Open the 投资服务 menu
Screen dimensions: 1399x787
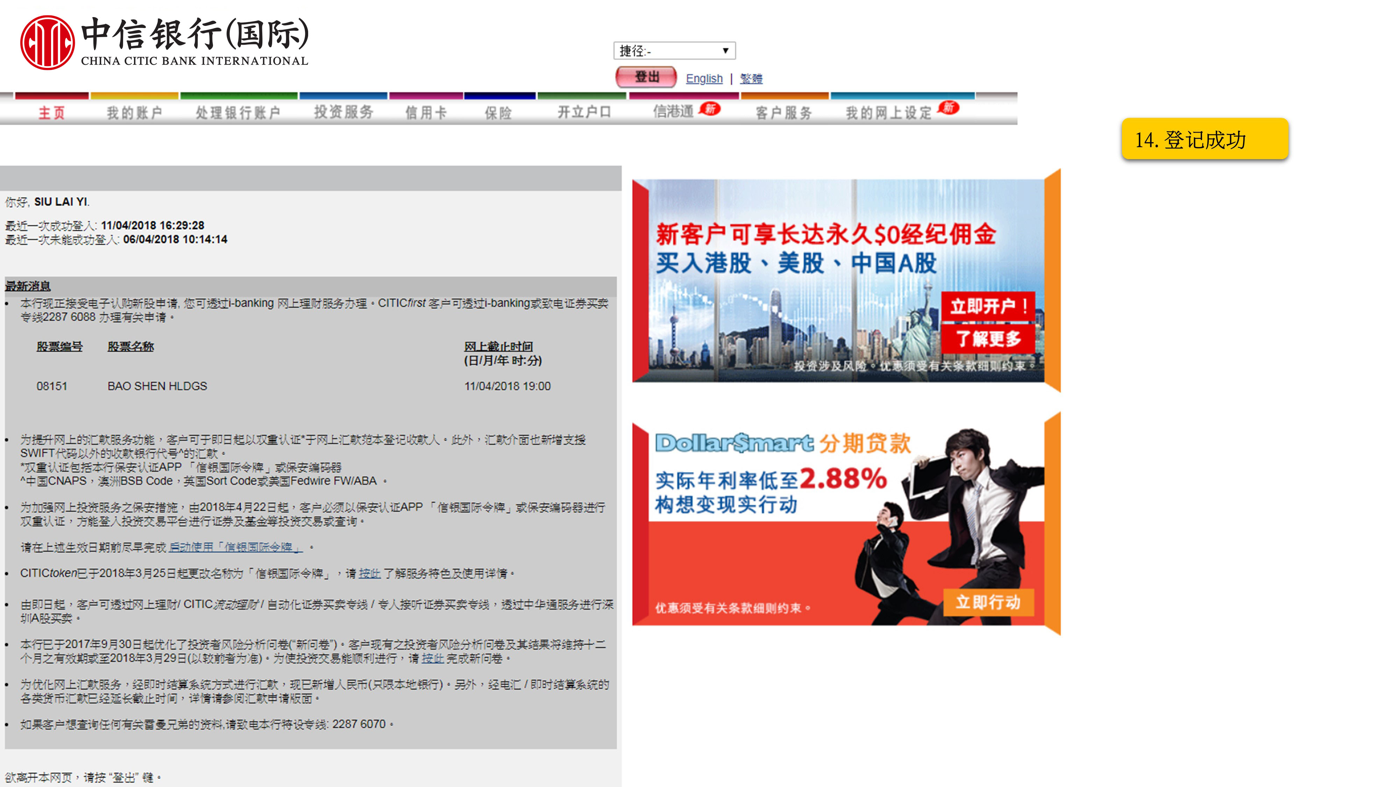coord(343,112)
